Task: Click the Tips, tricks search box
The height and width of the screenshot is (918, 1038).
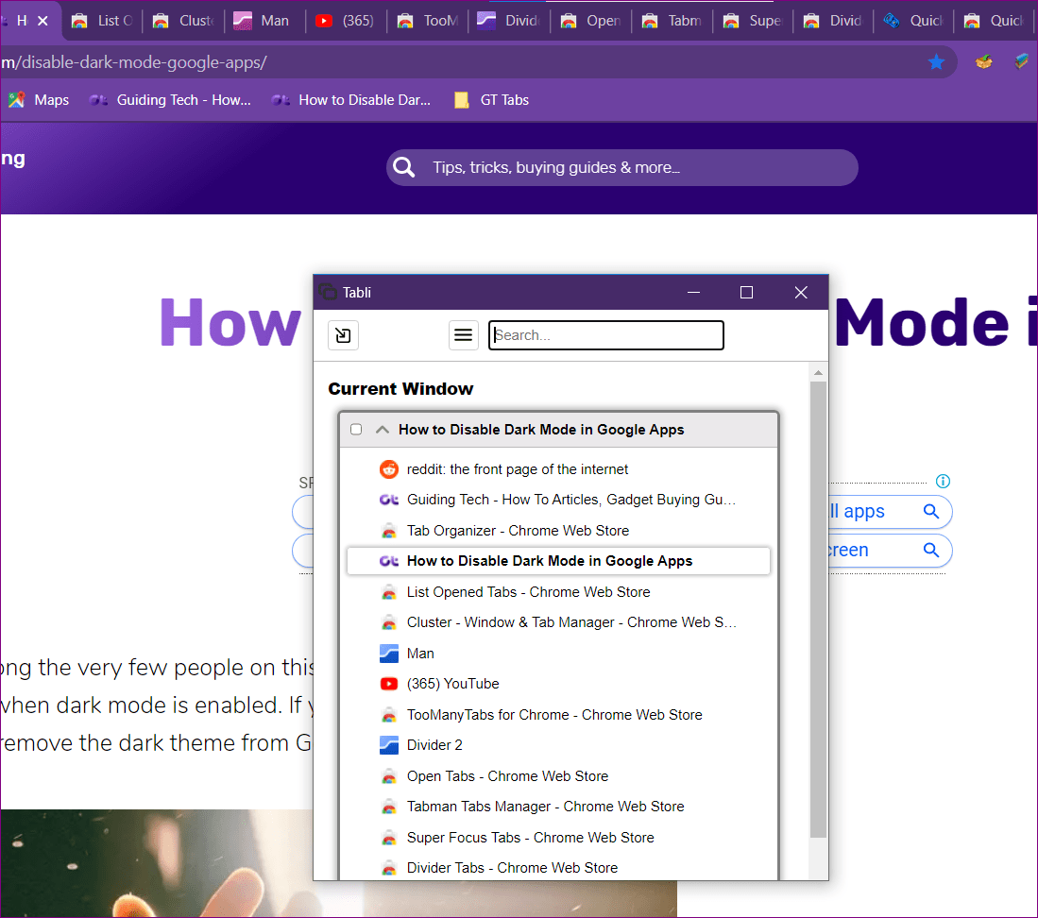Action: pos(633,168)
